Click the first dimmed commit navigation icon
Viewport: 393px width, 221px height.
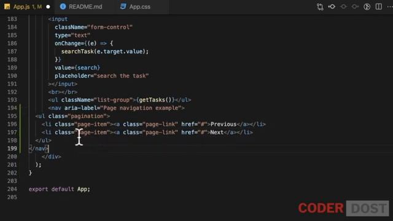pyautogui.click(x=343, y=7)
